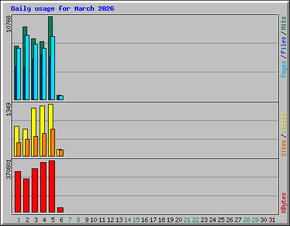Click green day 8 on the x-axis
Screen dimensions: 290x226
tap(78, 220)
